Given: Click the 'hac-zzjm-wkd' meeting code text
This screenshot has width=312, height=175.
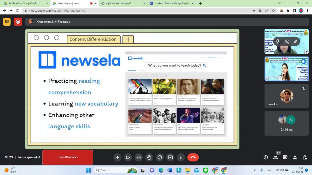Looking at the screenshot, I should click(29, 157).
